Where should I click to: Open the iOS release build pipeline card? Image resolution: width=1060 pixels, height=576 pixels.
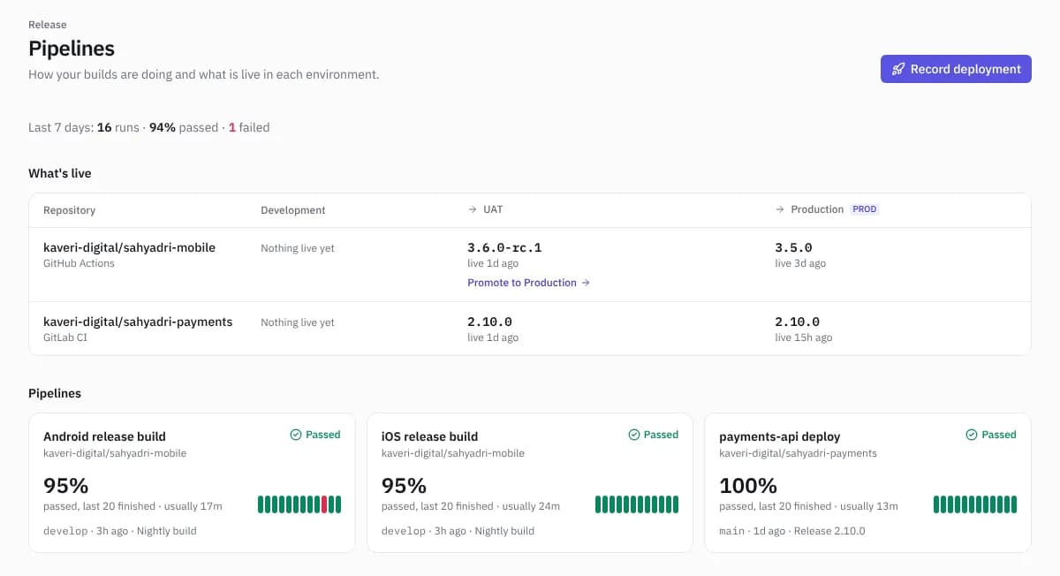pos(530,482)
